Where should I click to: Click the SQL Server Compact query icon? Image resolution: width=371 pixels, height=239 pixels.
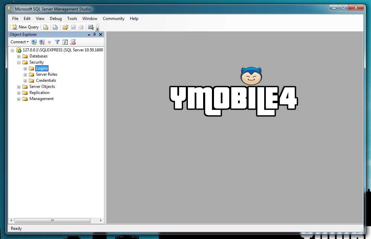[x=55, y=27]
